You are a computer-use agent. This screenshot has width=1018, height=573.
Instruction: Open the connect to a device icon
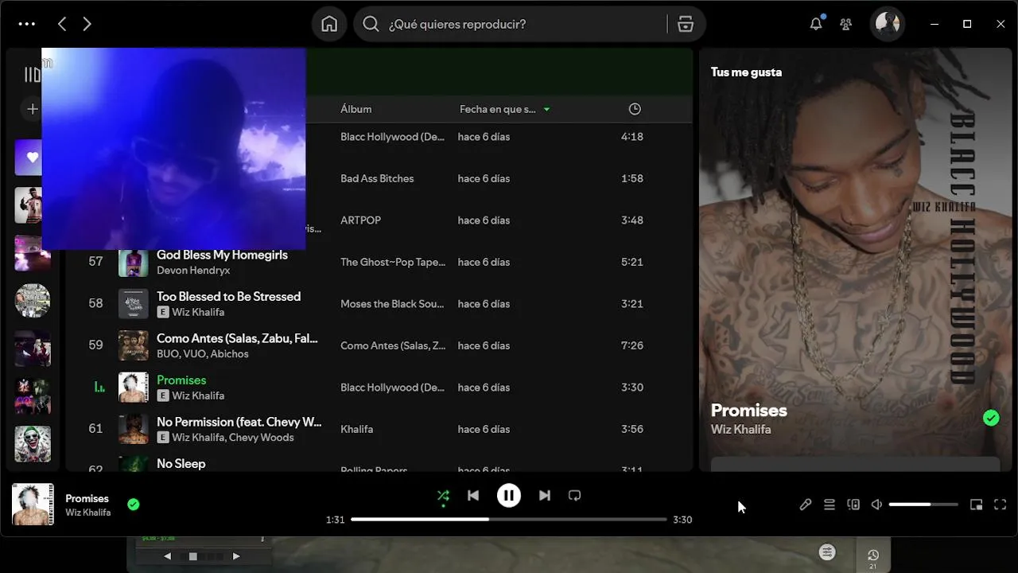853,505
